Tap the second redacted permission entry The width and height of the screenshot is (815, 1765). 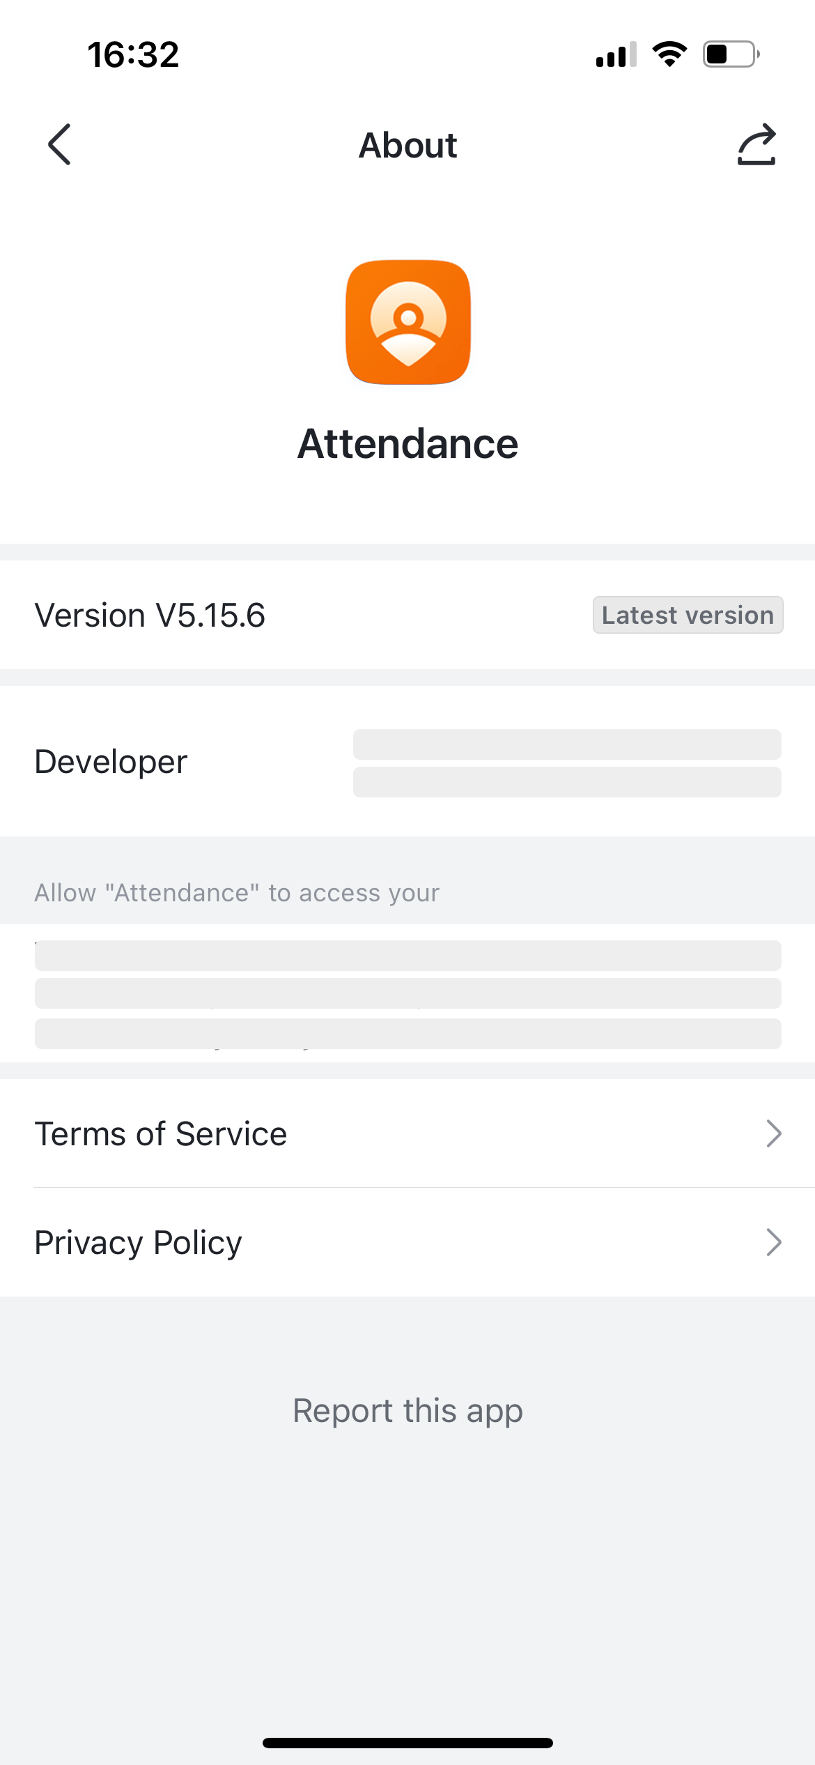pyautogui.click(x=407, y=993)
